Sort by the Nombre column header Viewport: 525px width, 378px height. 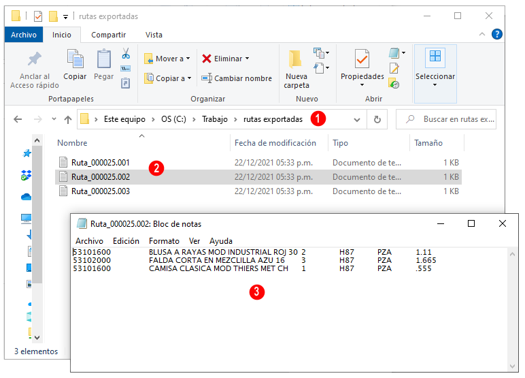click(72, 143)
